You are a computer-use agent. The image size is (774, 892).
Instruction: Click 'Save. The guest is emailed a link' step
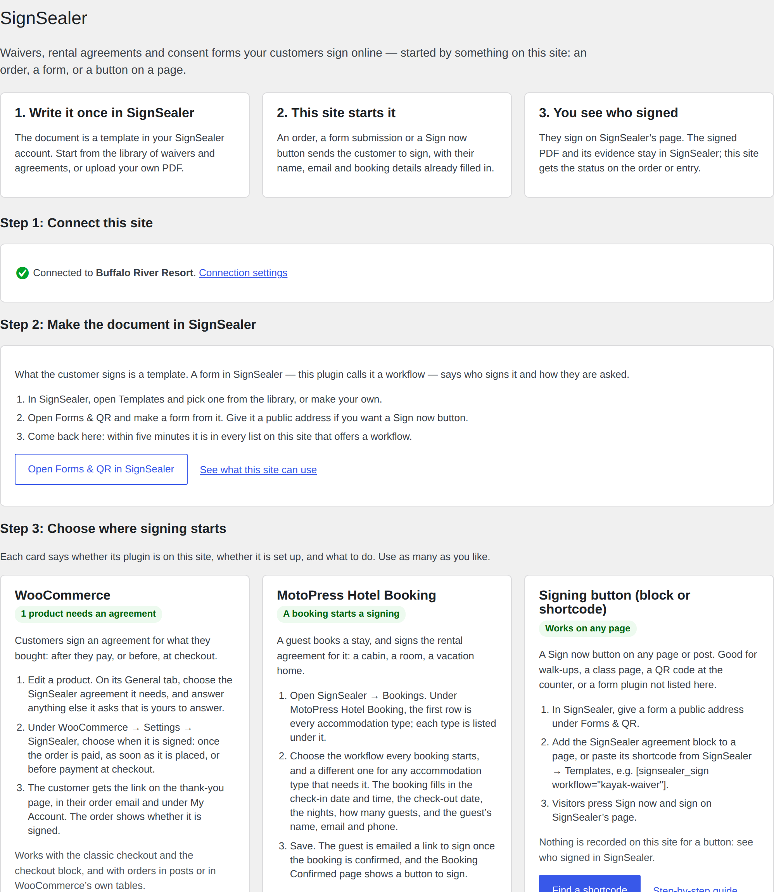pos(392,860)
